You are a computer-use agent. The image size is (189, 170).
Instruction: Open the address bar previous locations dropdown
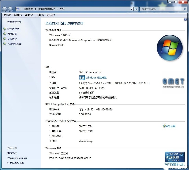tap(131, 9)
